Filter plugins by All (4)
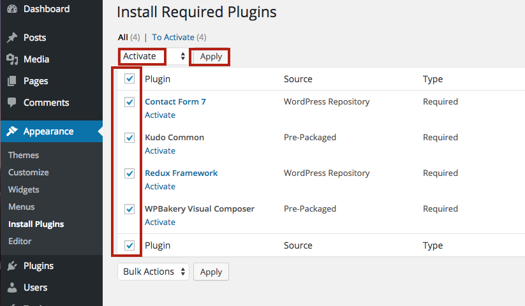The image size is (525, 306). (129, 37)
